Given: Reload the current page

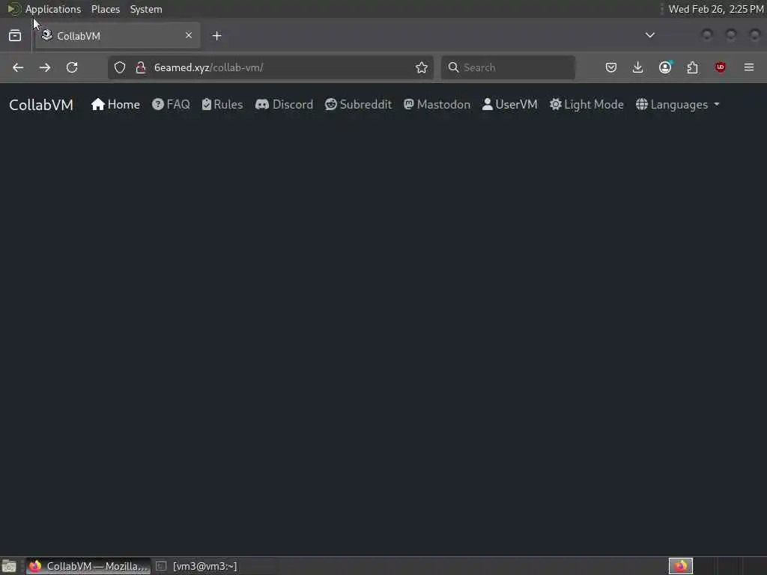Looking at the screenshot, I should point(72,67).
